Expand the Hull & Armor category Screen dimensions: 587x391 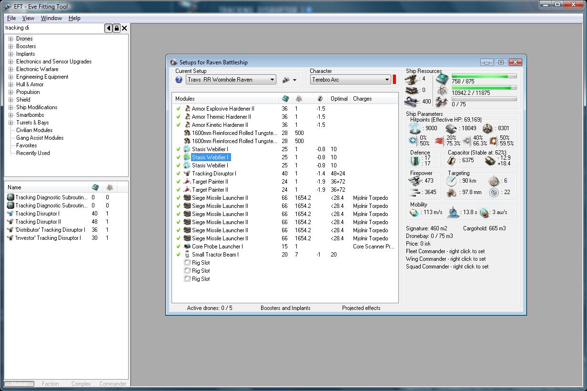pyautogui.click(x=11, y=84)
